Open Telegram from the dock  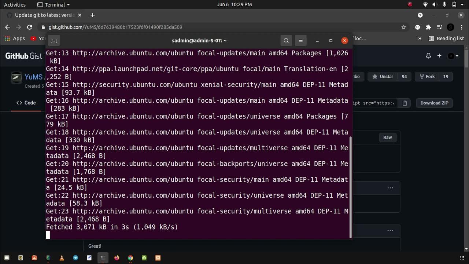[75, 258]
